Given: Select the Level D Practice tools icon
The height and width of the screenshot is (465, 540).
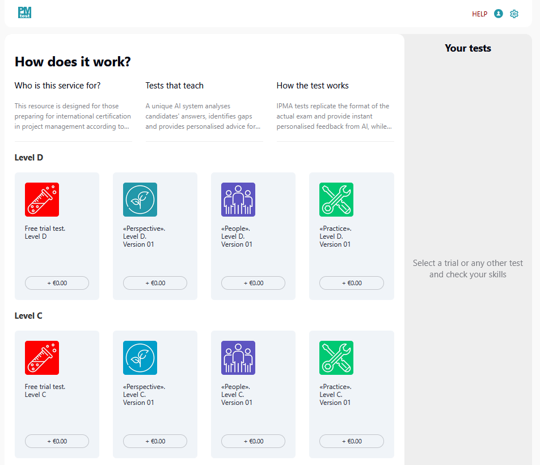Looking at the screenshot, I should click(x=336, y=200).
